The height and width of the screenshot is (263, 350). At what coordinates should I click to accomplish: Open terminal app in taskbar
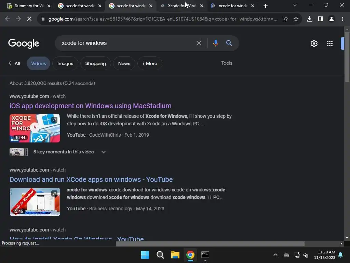pyautogui.click(x=205, y=255)
